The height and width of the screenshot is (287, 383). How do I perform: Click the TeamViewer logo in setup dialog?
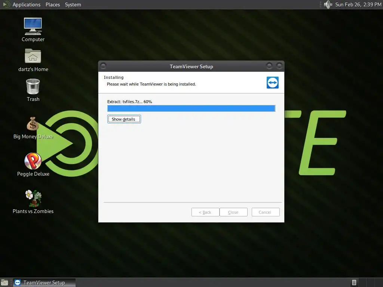273,83
